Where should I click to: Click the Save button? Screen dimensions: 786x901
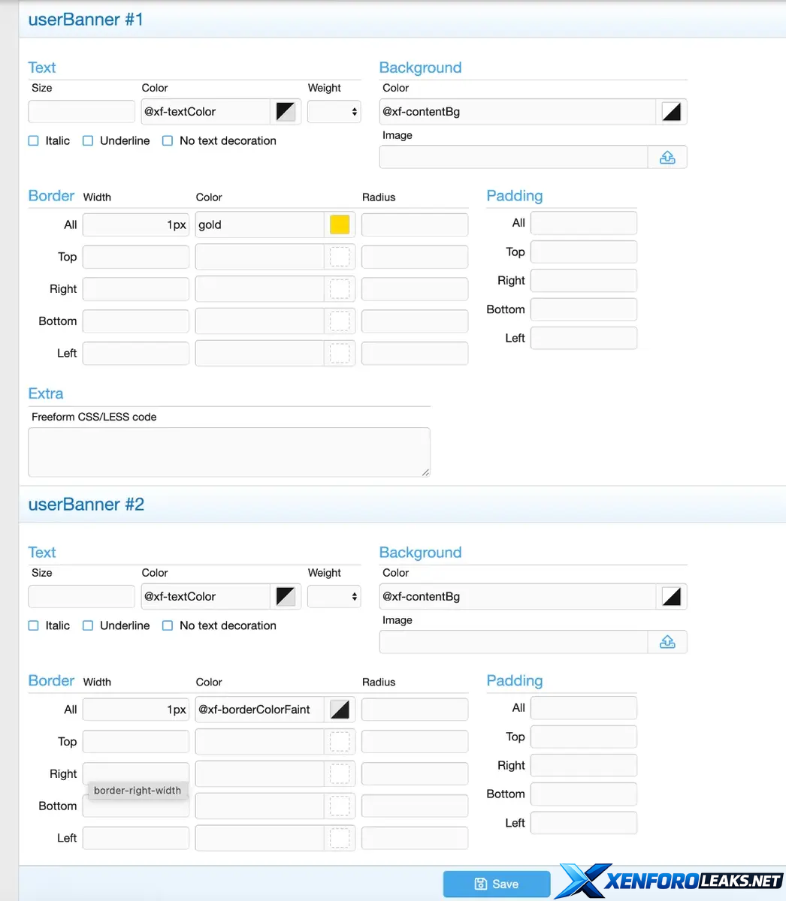(x=497, y=884)
